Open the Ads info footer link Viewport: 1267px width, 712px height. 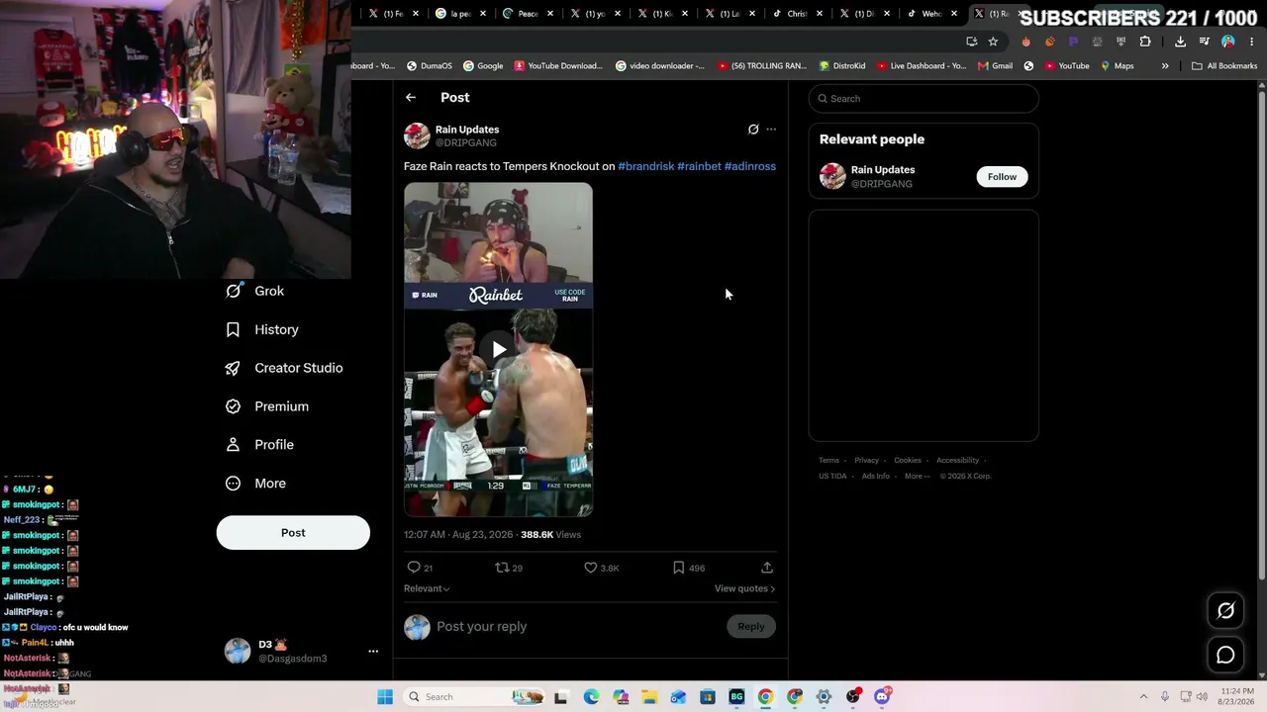[x=876, y=476]
